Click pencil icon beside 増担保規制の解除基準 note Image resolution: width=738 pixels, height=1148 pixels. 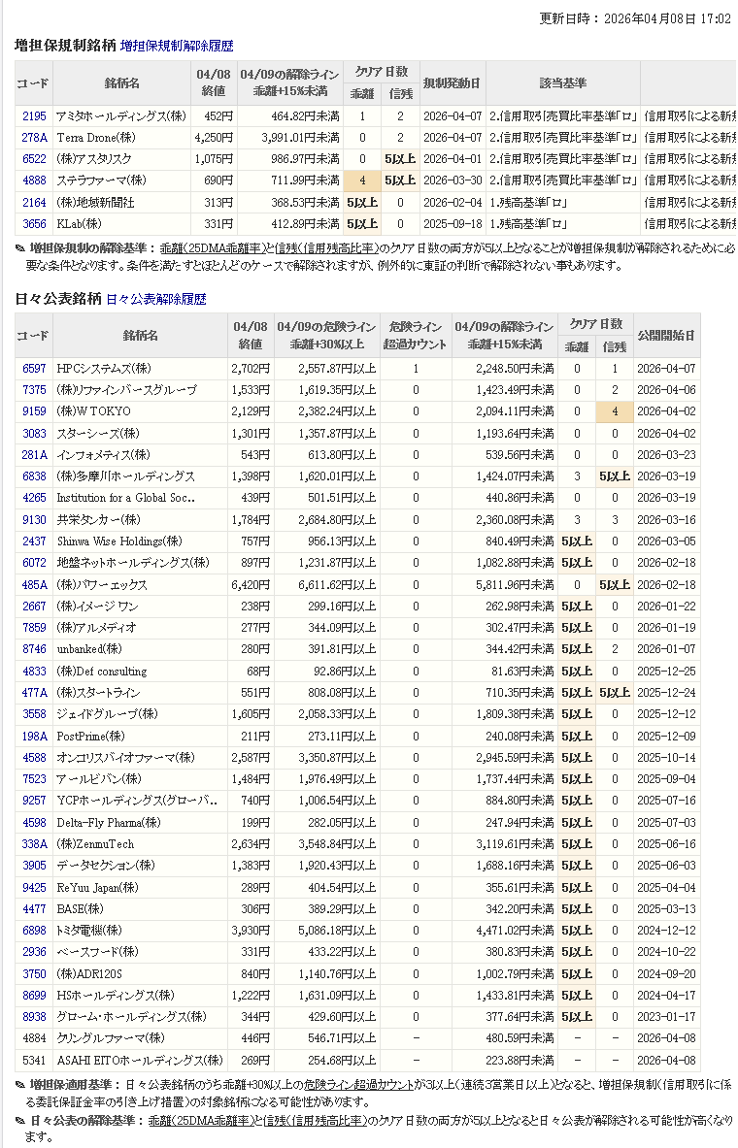click(x=20, y=248)
